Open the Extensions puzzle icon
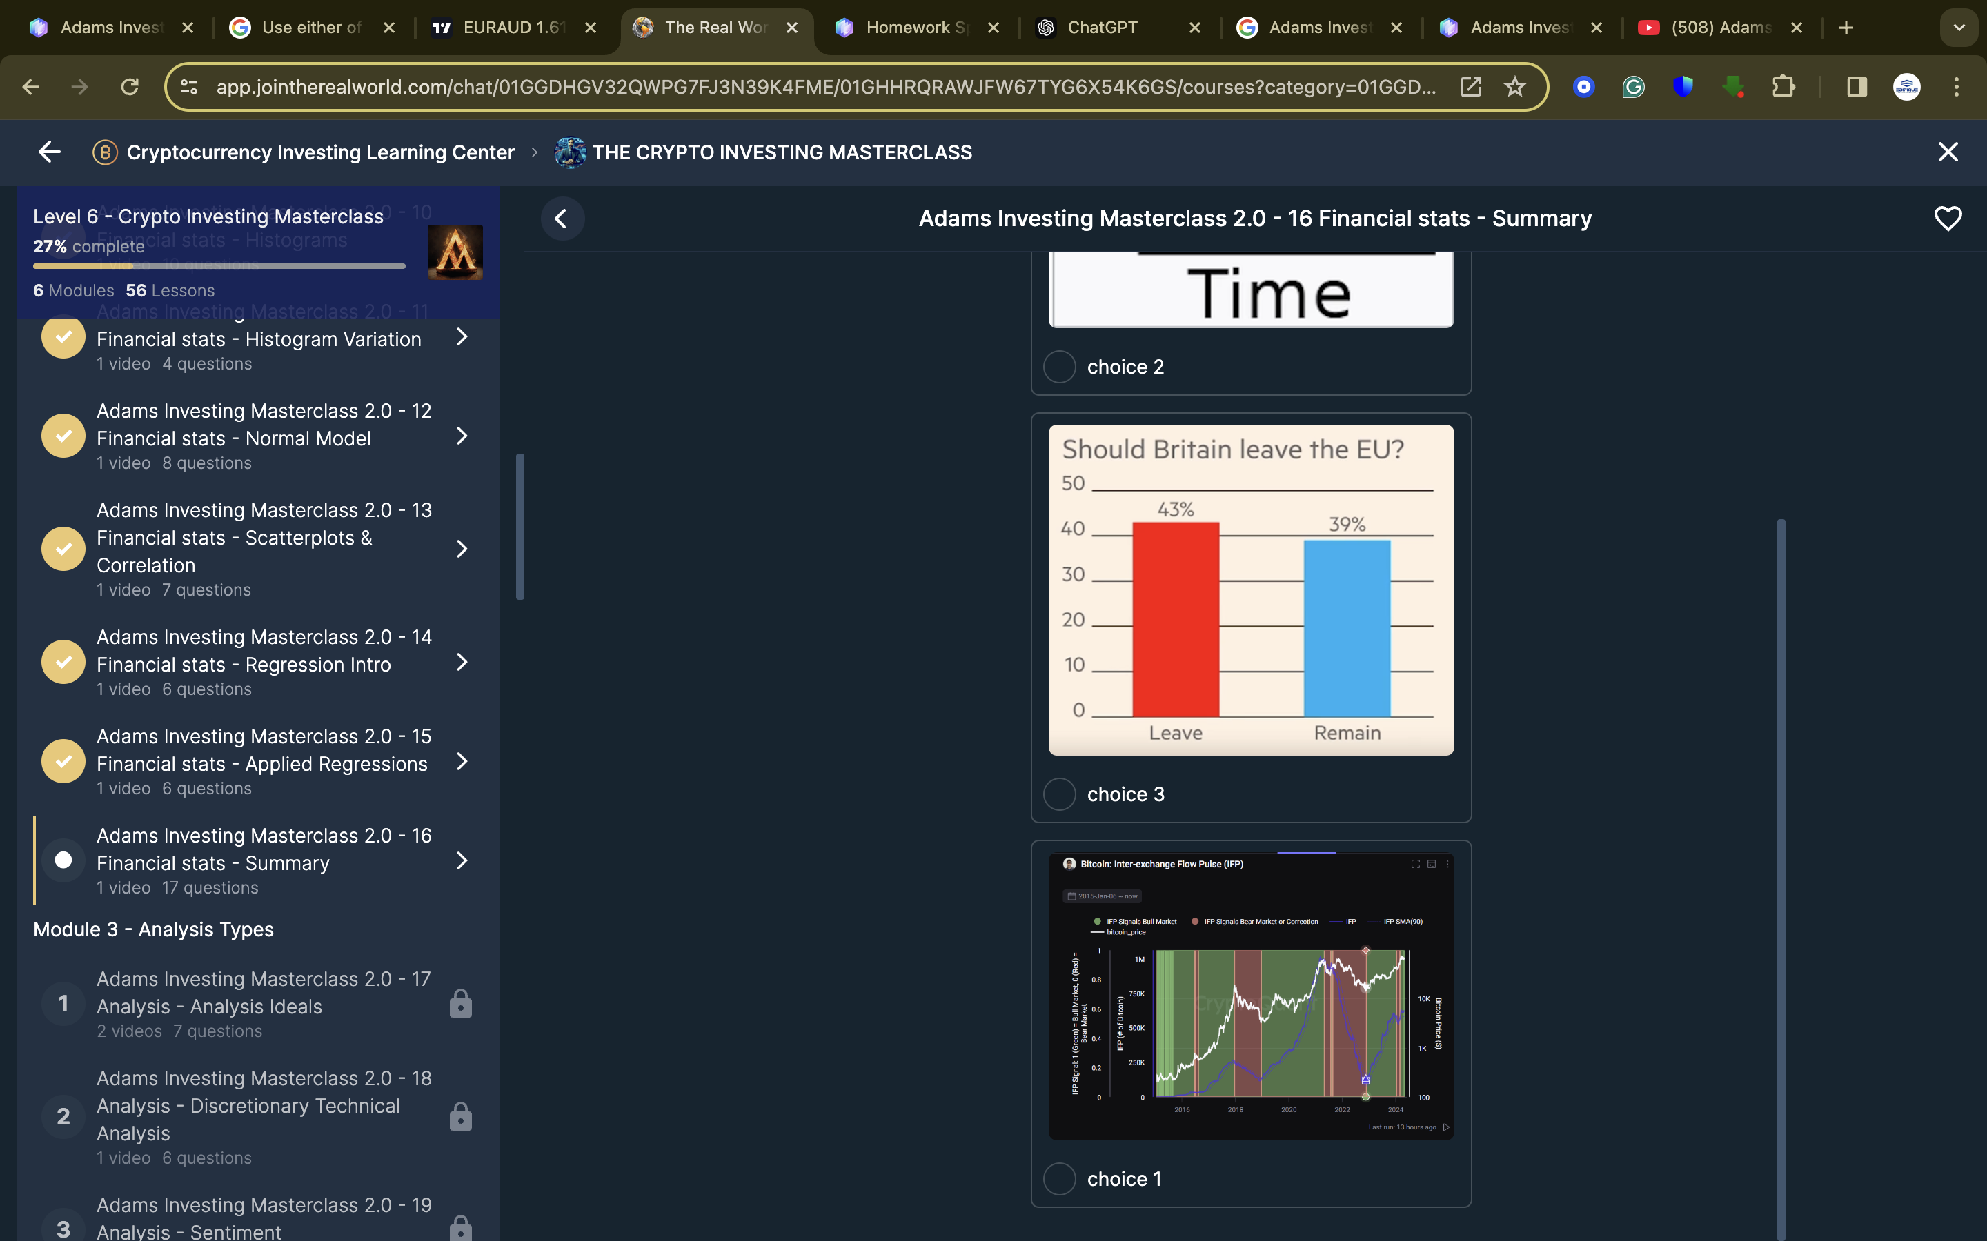The image size is (1987, 1241). (x=1783, y=87)
